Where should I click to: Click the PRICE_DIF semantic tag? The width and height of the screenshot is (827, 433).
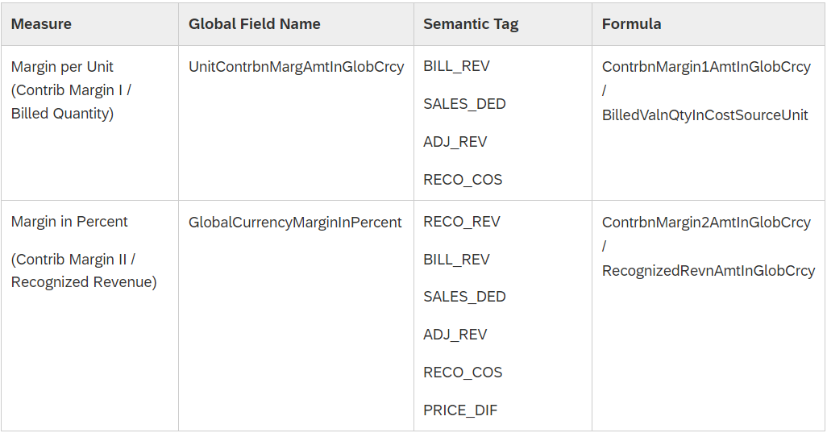point(460,410)
